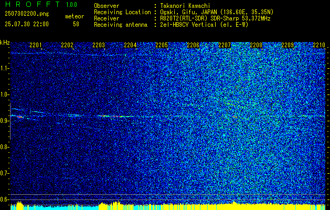This screenshot has width=330, height=210.
Task: Click time marker 2204
Action: (130, 45)
